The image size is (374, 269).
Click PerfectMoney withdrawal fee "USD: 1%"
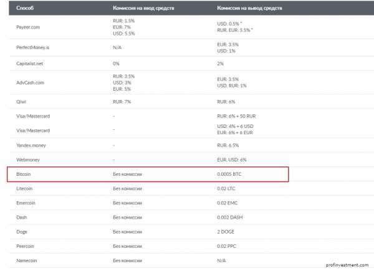click(x=226, y=51)
